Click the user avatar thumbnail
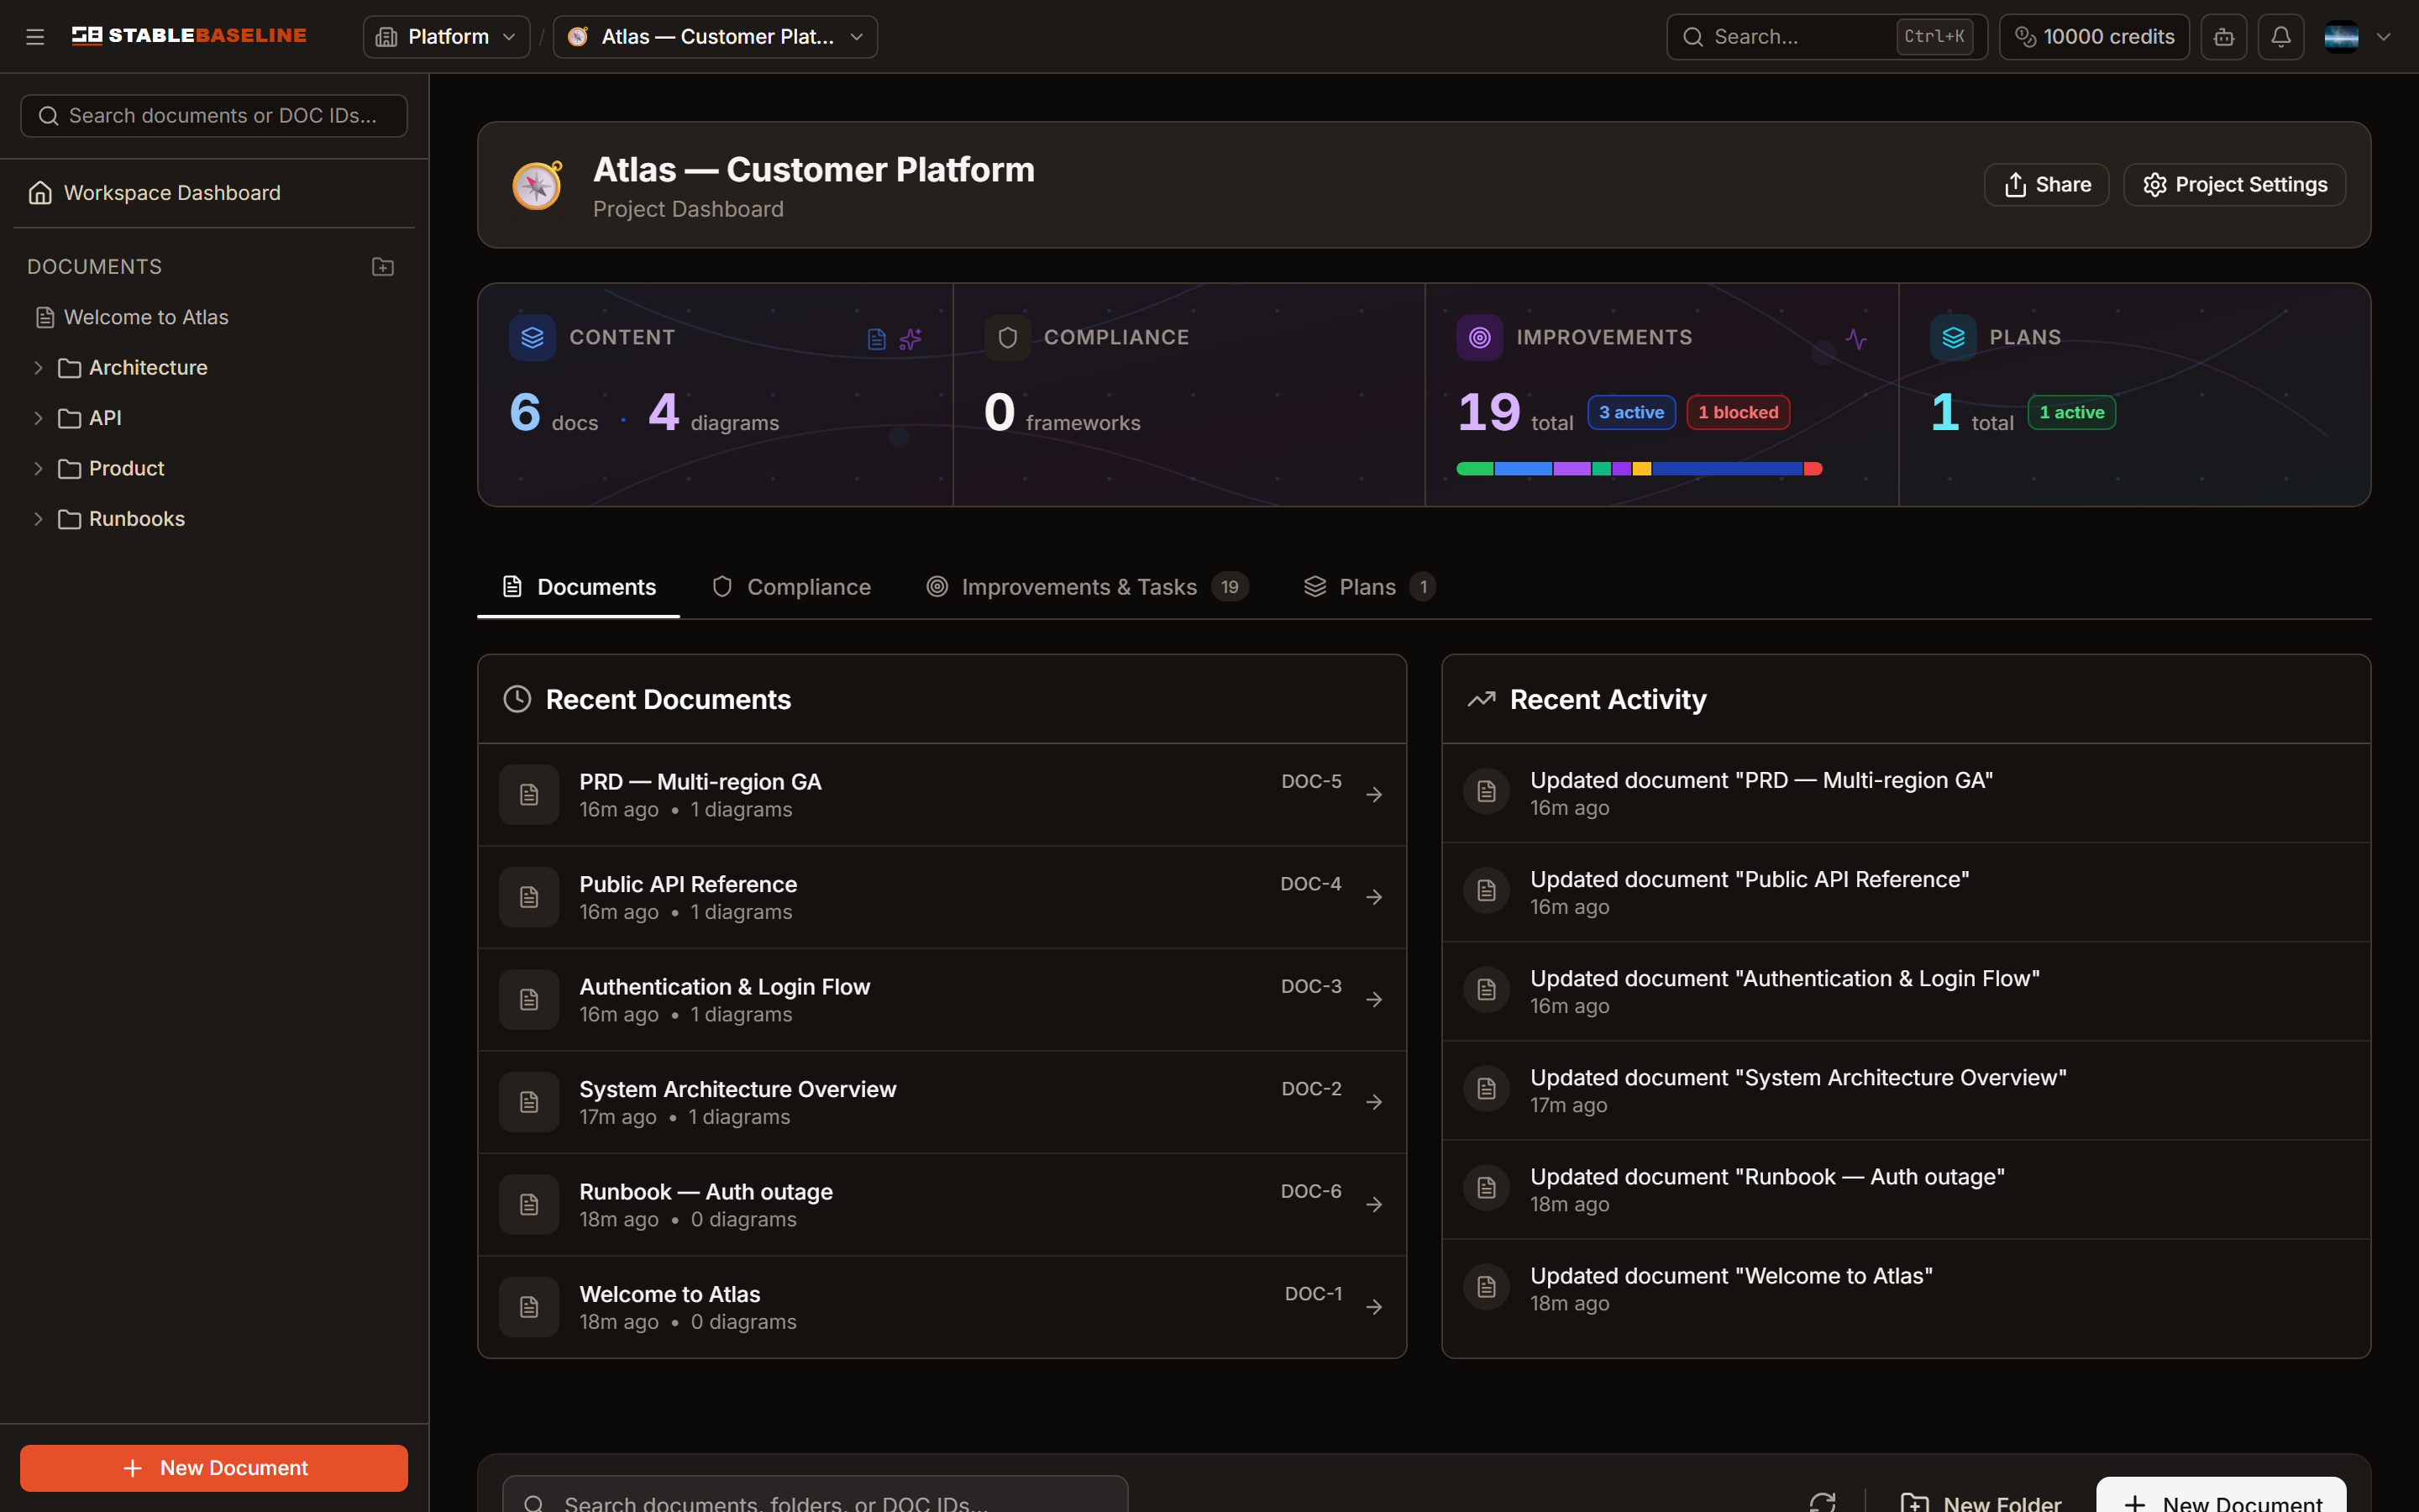Screen dimensions: 2419x1512 click(x=2341, y=37)
